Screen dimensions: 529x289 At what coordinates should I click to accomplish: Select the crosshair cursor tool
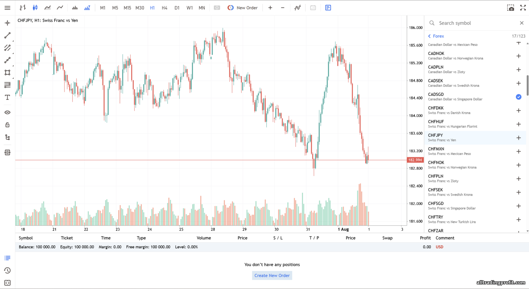coord(7,23)
